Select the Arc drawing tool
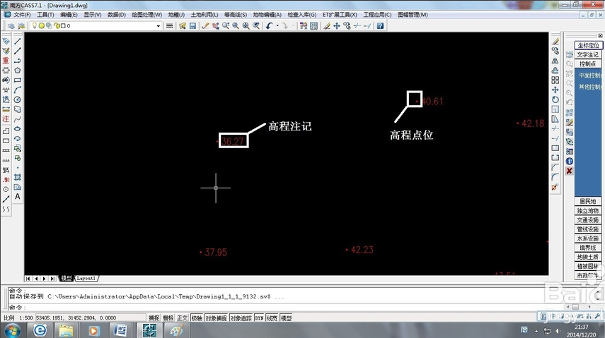Screen dimensions: 605x338 point(18,90)
